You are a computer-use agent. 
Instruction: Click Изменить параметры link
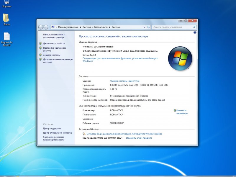pos(182,112)
